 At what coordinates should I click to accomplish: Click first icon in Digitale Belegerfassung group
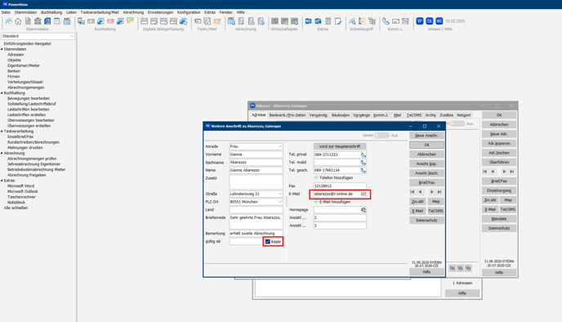click(x=144, y=21)
